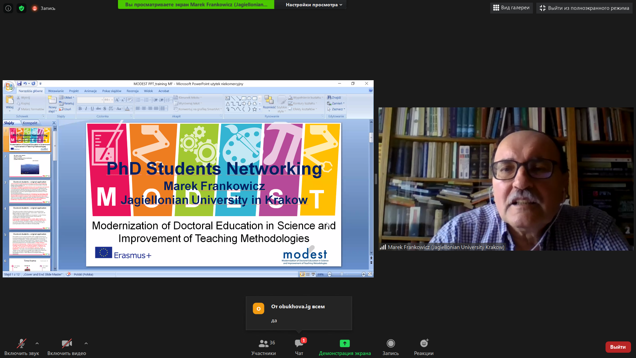The image size is (636, 358).
Task: Click the Record circle icon
Action: coord(391,343)
